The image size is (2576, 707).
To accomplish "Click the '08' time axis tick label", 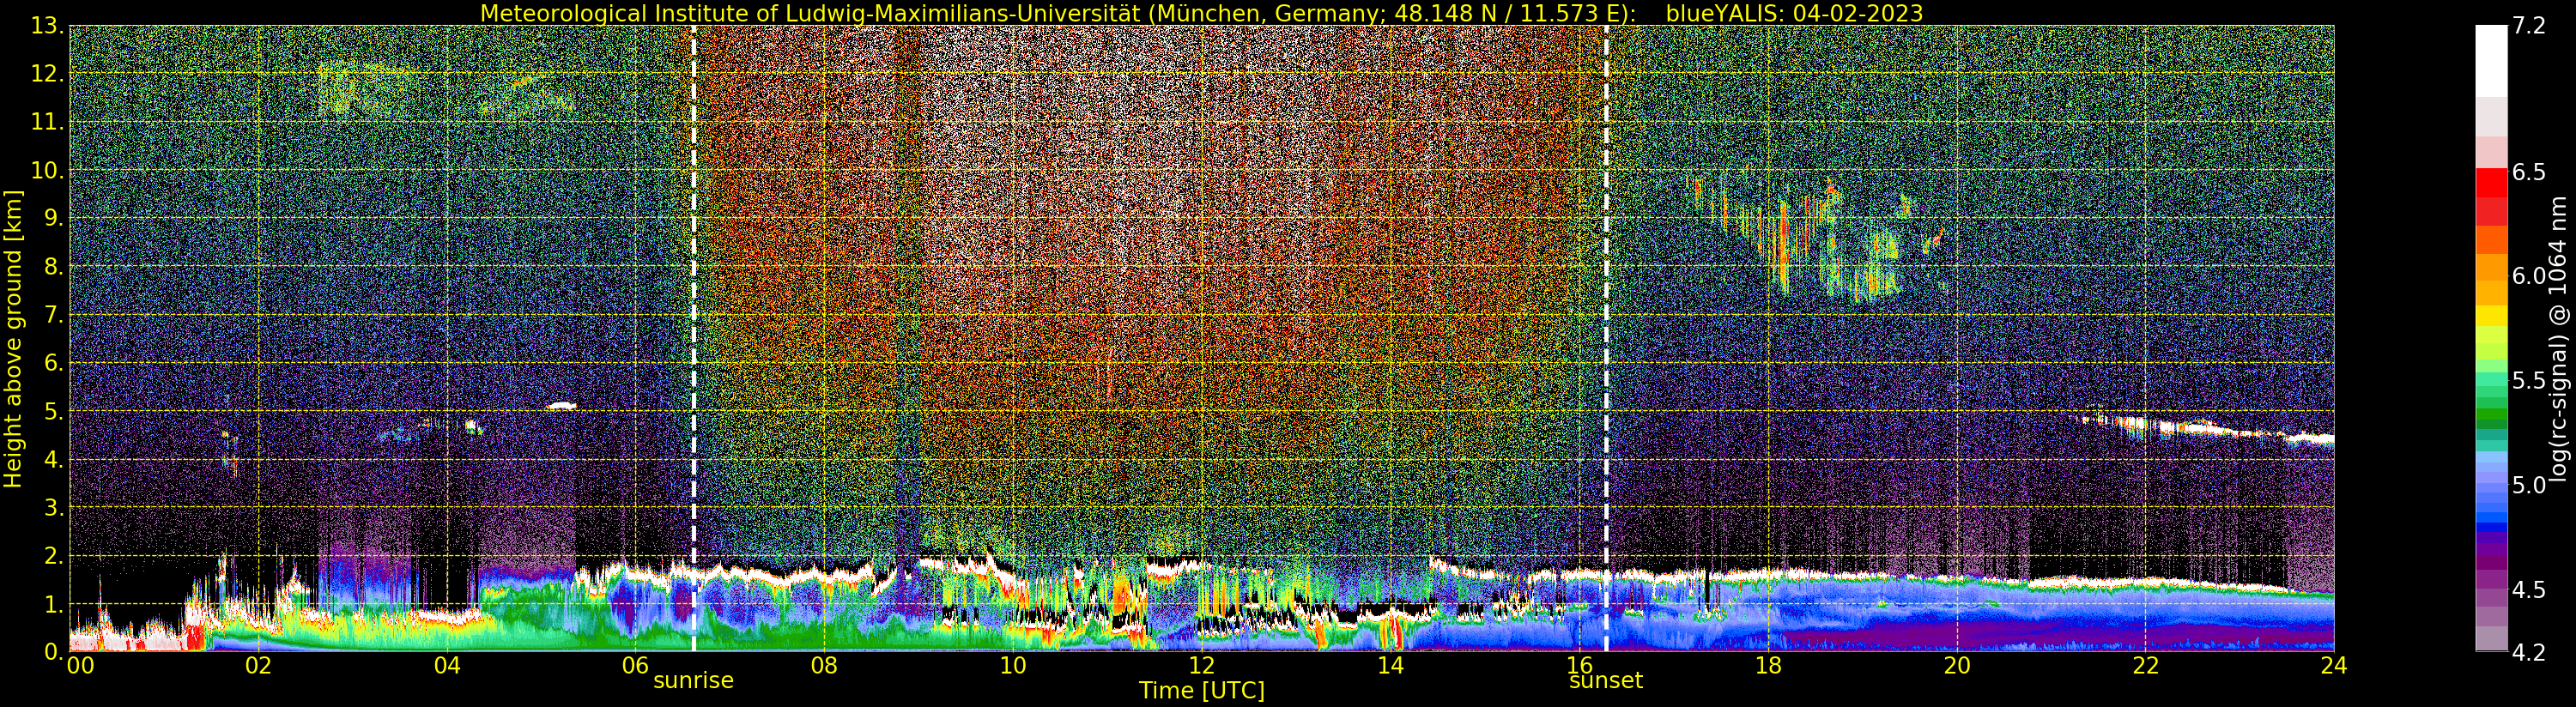I will pyautogui.click(x=824, y=665).
